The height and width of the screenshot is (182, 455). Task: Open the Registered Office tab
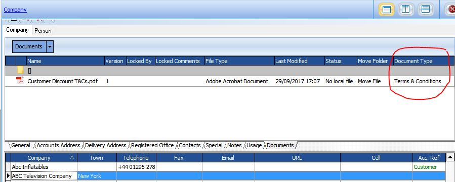(x=152, y=145)
